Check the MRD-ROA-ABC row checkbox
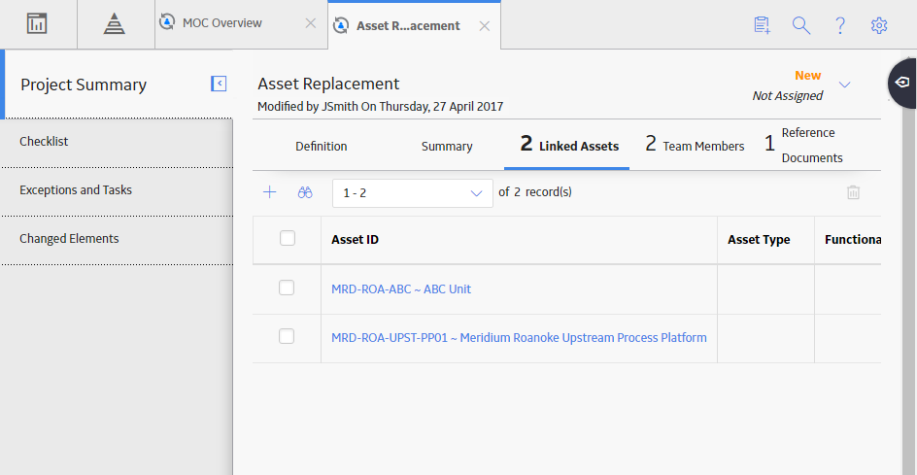This screenshot has height=475, width=917. coord(287,288)
